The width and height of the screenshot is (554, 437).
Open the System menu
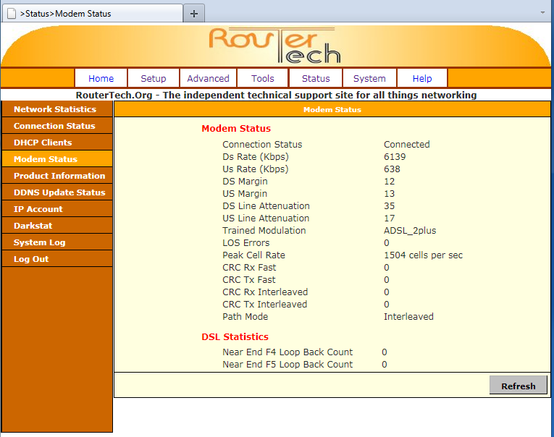[369, 78]
